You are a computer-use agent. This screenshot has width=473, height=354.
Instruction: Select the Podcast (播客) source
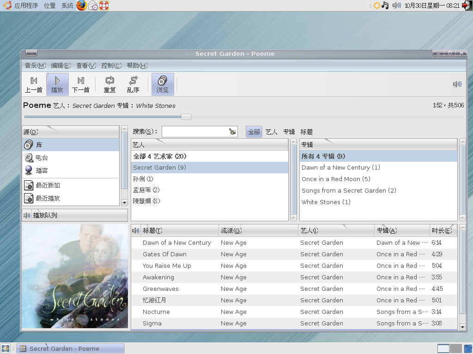(71, 171)
